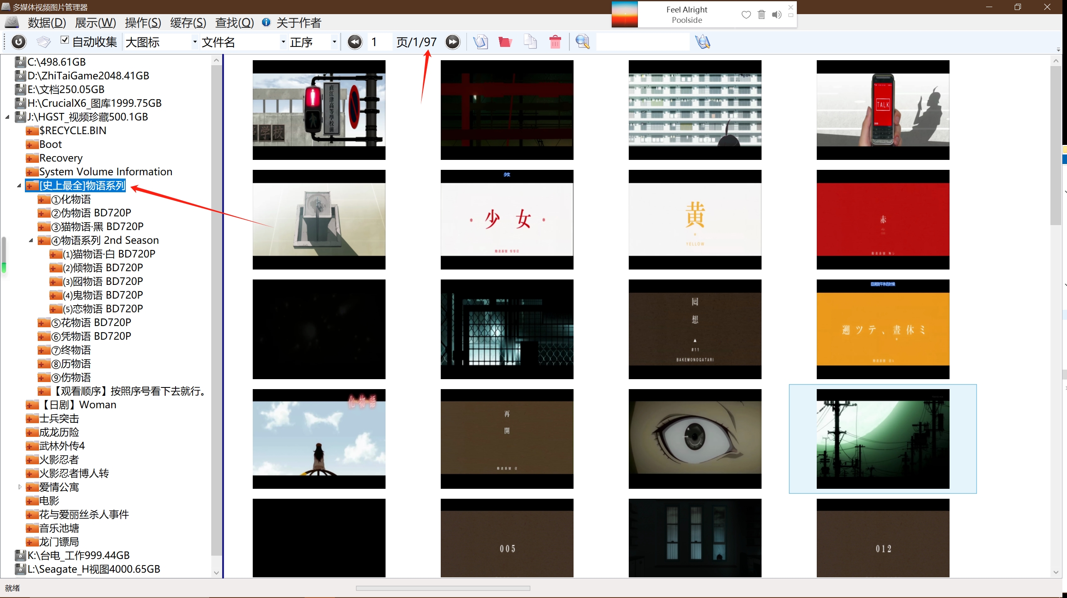
Task: Click the D:\ZhiTaiGame drive icon
Action: click(20, 76)
